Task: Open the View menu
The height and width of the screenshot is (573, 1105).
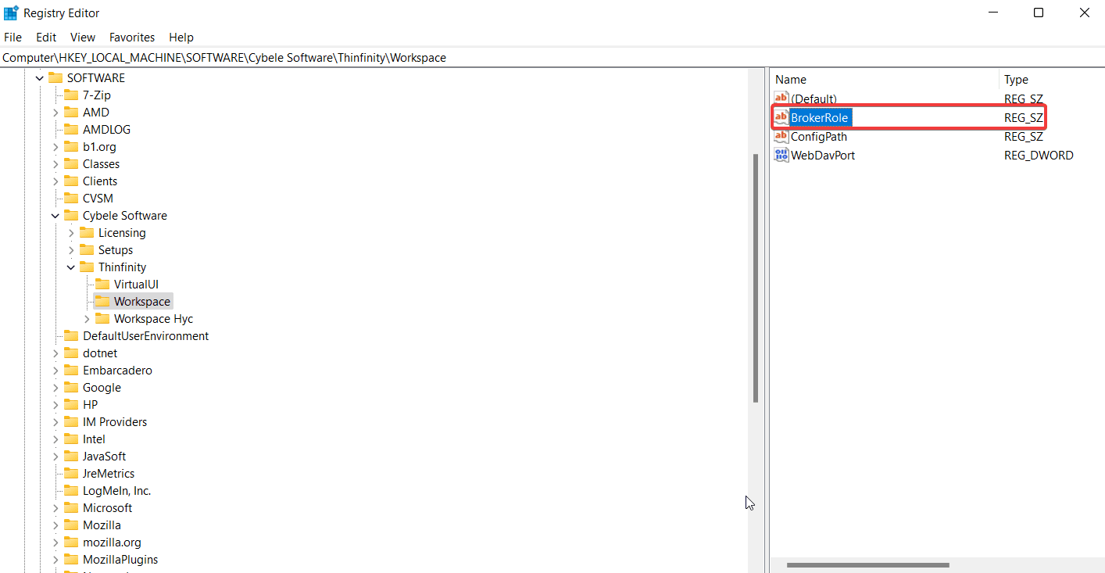Action: (x=83, y=37)
